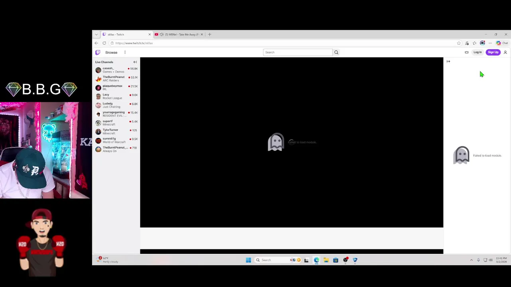Favorite this page with the star icon

459,43
